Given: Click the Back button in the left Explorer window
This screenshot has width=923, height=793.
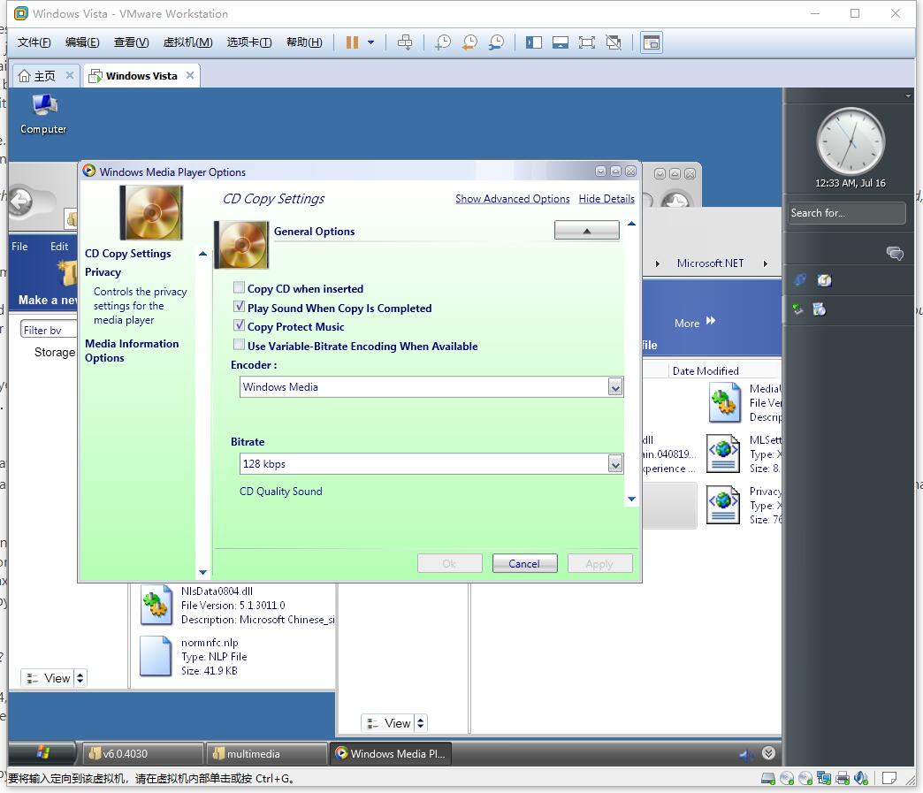Looking at the screenshot, I should 22,202.
